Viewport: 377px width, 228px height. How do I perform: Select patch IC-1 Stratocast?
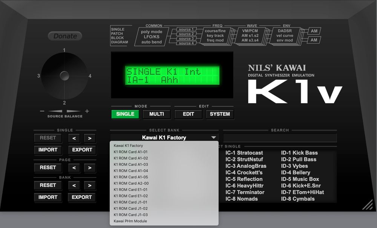(244, 153)
